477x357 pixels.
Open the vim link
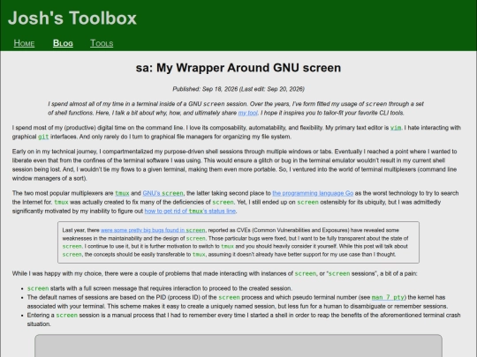[396, 128]
